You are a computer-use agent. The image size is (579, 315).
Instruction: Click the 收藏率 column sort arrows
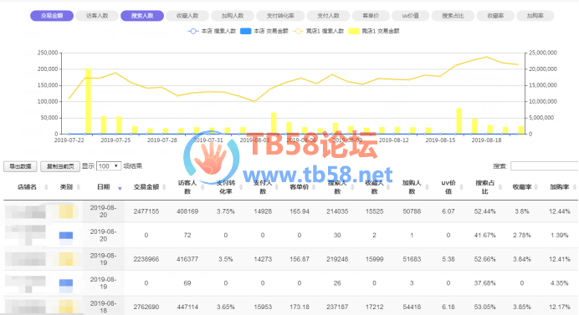536,187
